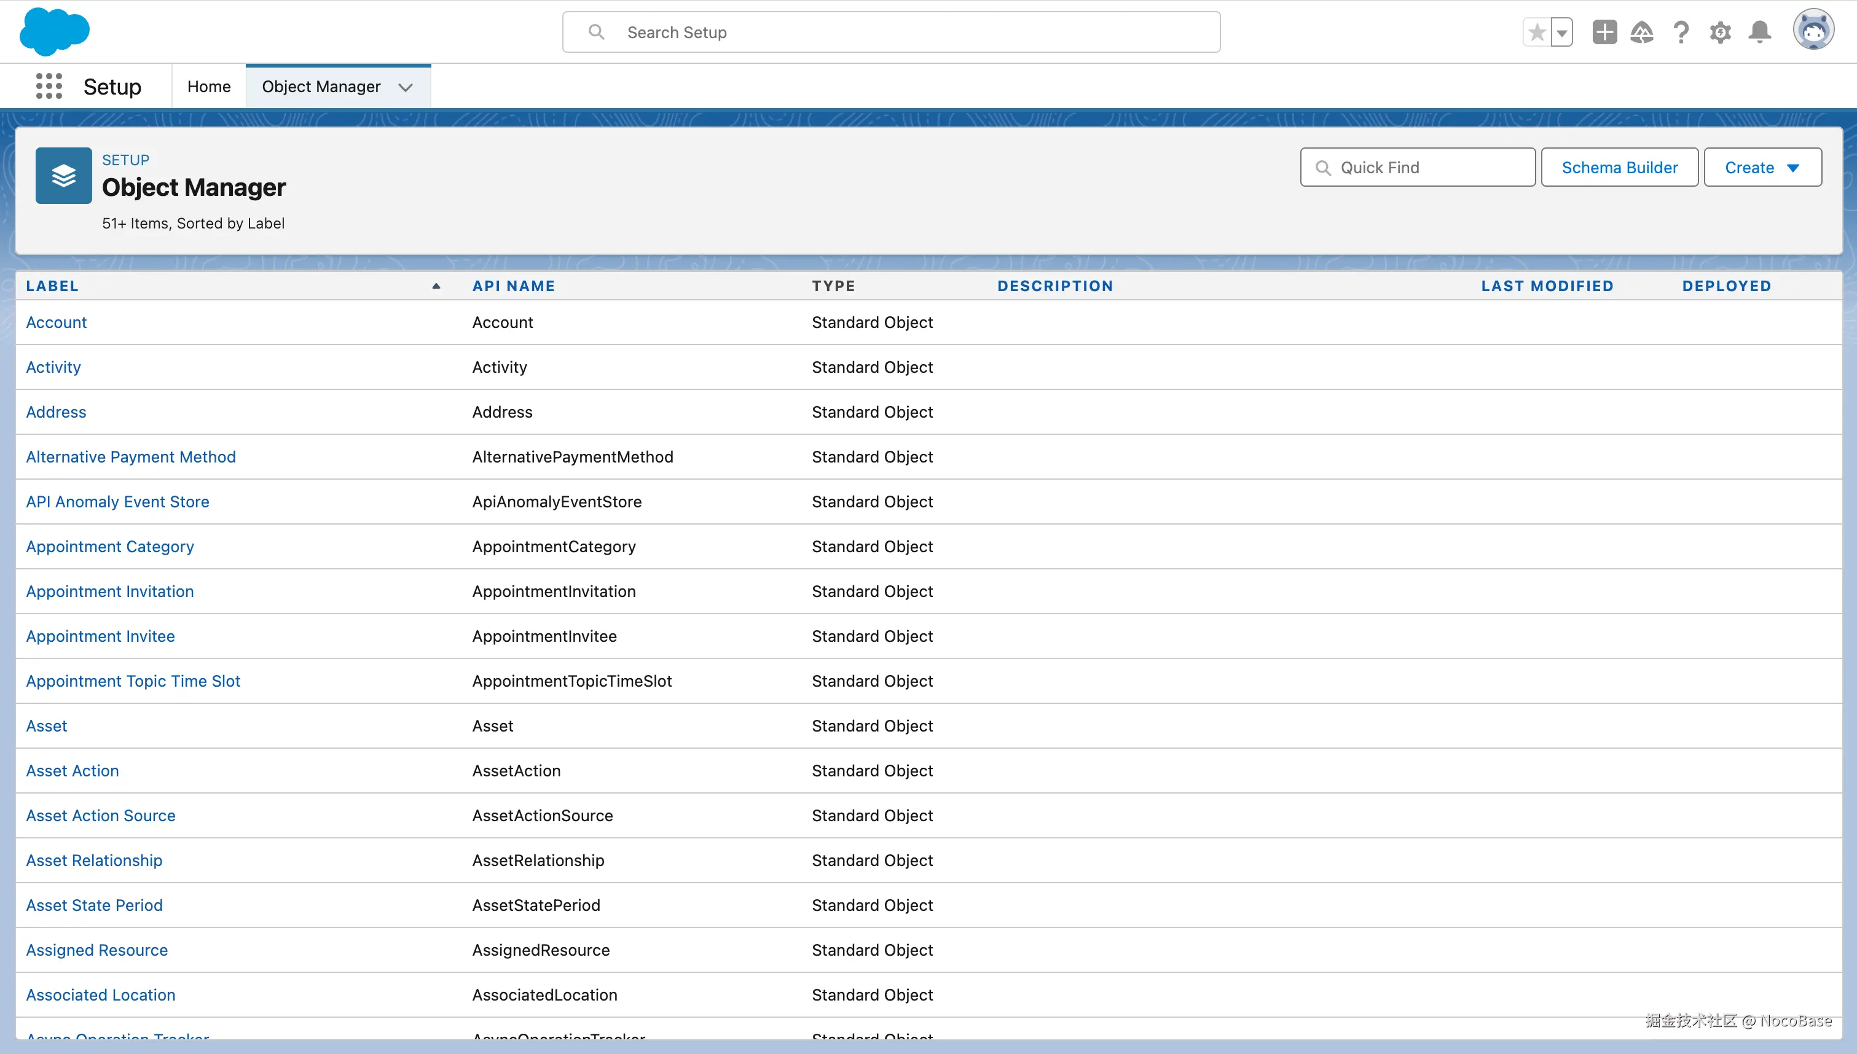Open Alternative Payment Method object

pyautogui.click(x=131, y=457)
